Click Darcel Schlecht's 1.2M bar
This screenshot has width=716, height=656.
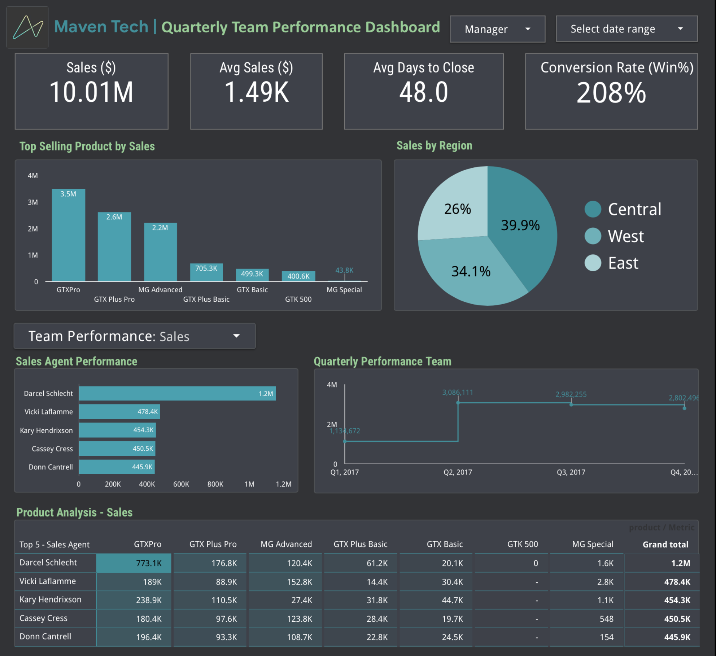(177, 394)
